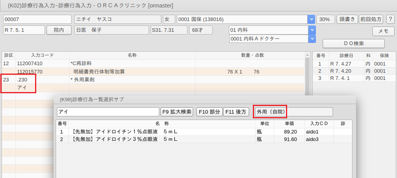
Task: Expand the 01 内科 department dropdown
Action: [311, 30]
